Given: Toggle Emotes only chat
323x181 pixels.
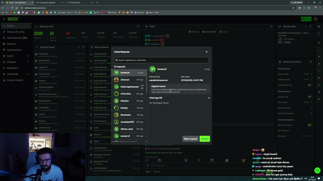Looking at the screenshot, I should [310, 97].
